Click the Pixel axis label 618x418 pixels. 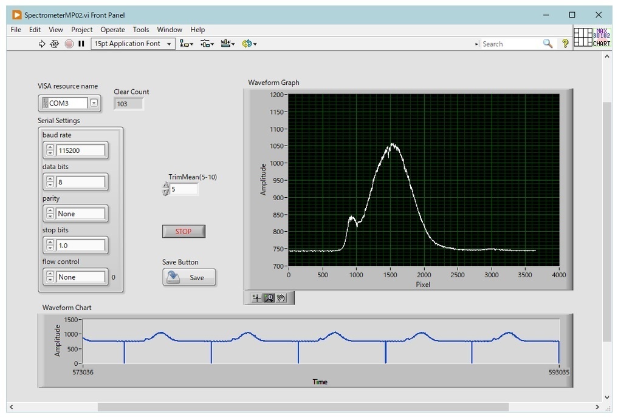click(x=423, y=284)
